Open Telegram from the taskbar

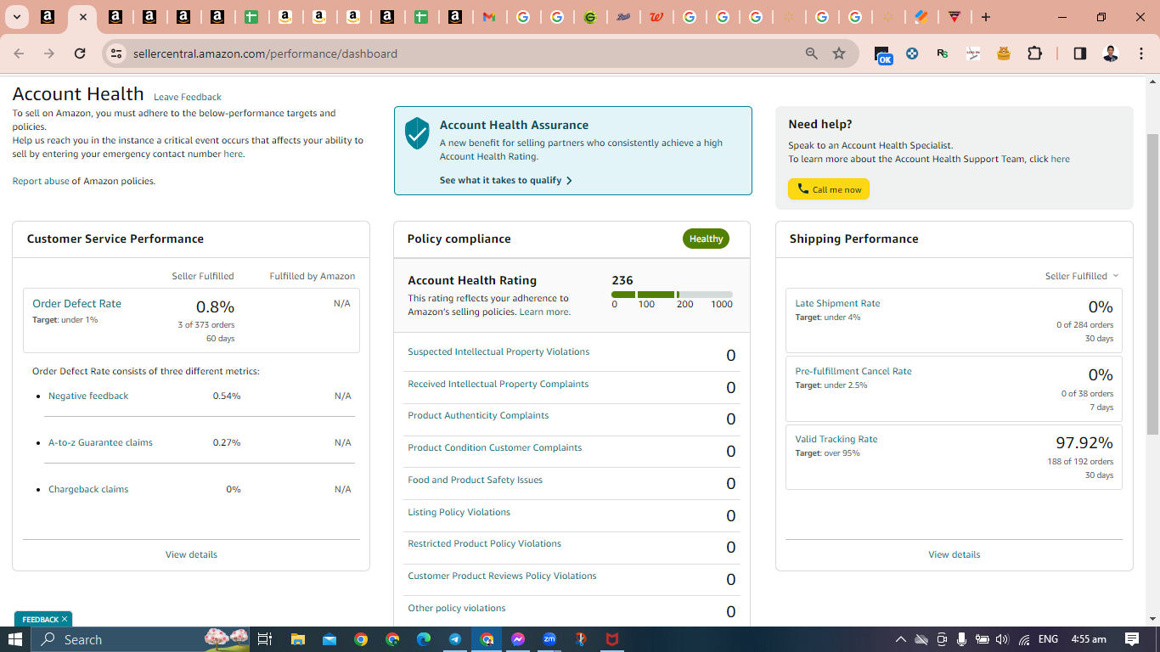pyautogui.click(x=455, y=639)
